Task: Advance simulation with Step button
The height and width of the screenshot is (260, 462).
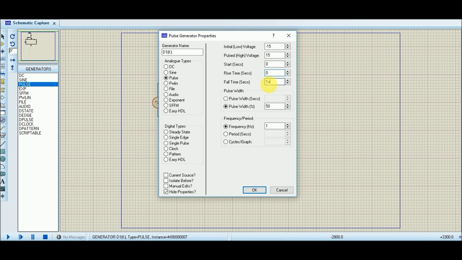Action: click(21, 237)
